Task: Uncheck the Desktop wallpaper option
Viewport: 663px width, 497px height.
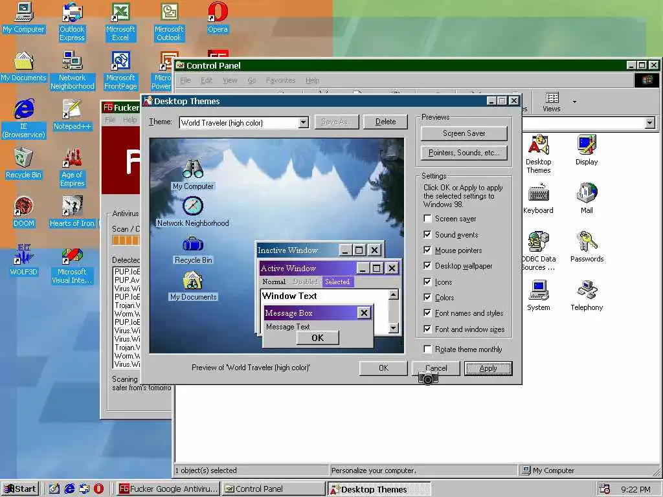Action: [427, 266]
